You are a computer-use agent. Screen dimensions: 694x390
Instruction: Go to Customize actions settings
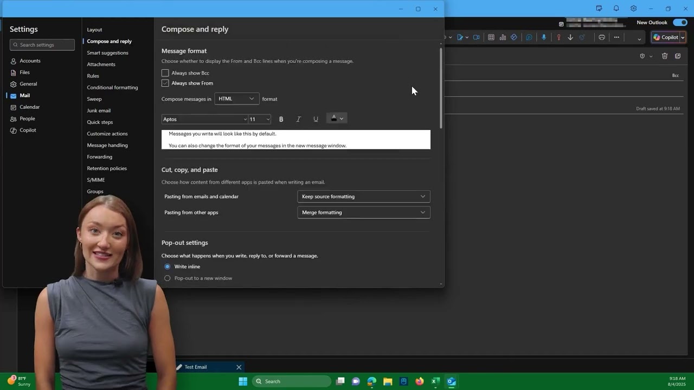click(107, 134)
